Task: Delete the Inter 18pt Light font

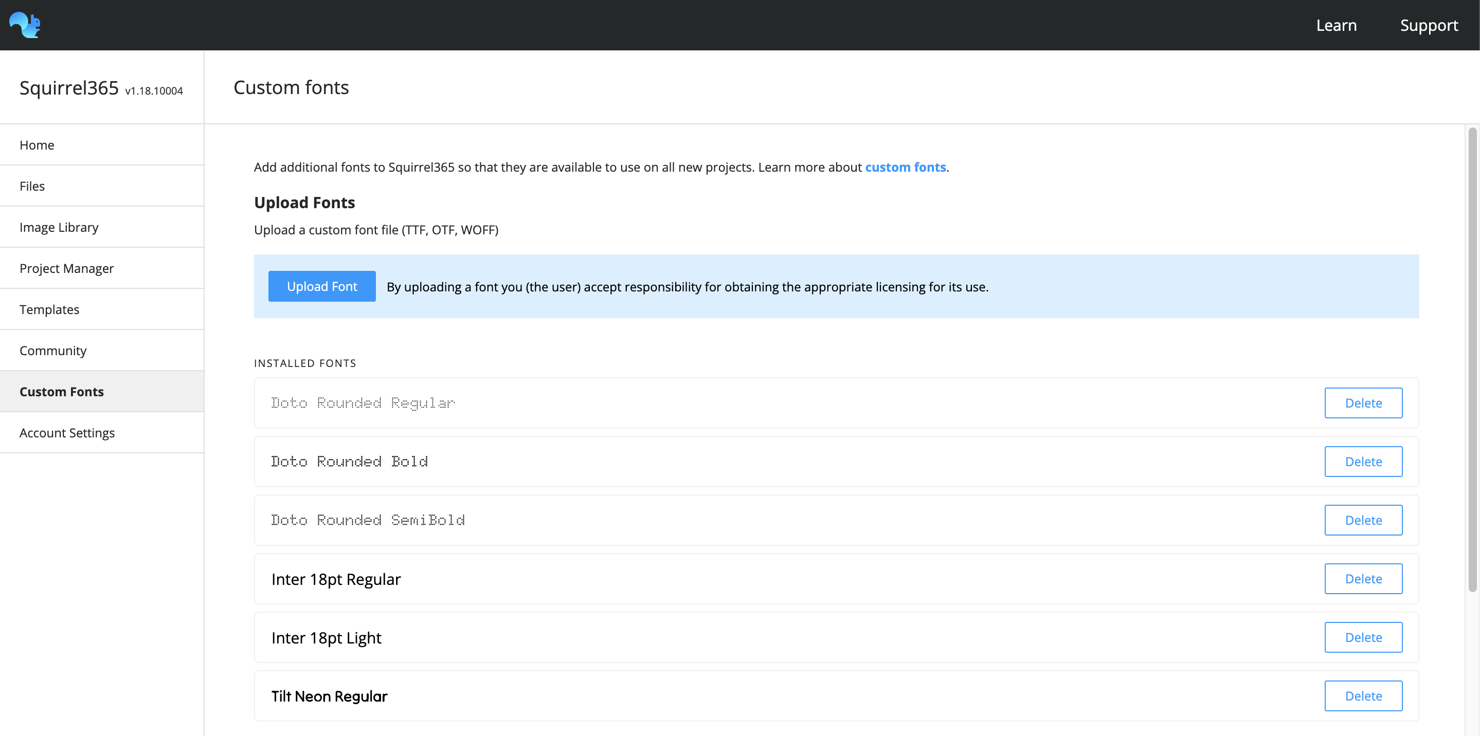Action: pos(1363,637)
